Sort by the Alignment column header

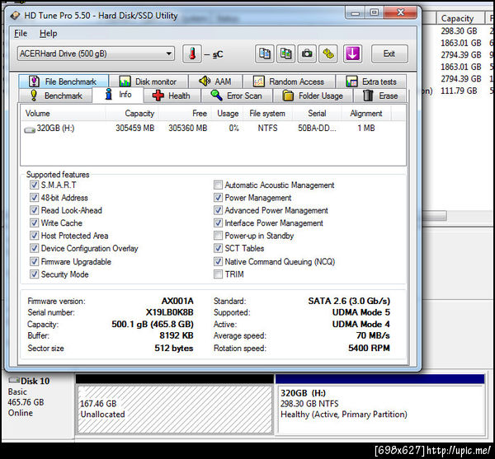pos(366,113)
